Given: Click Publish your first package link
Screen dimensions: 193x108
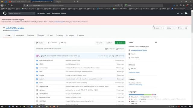Looking at the screenshot, I should (135, 85).
